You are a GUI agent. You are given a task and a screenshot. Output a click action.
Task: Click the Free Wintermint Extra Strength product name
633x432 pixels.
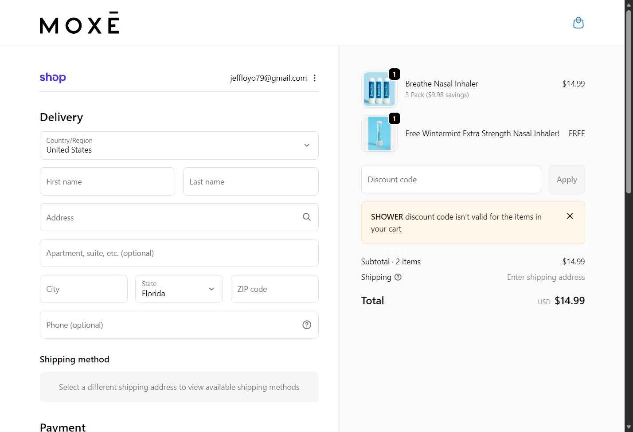click(x=482, y=134)
